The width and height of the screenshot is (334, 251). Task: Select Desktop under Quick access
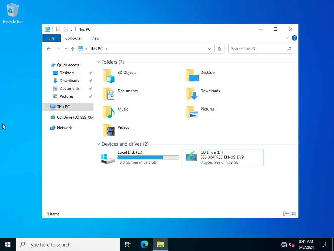point(67,73)
